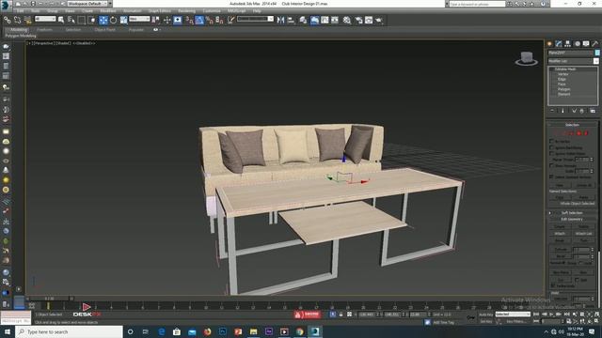Switch to the Hierarchy command panel tab
602x338 pixels.
(568, 44)
